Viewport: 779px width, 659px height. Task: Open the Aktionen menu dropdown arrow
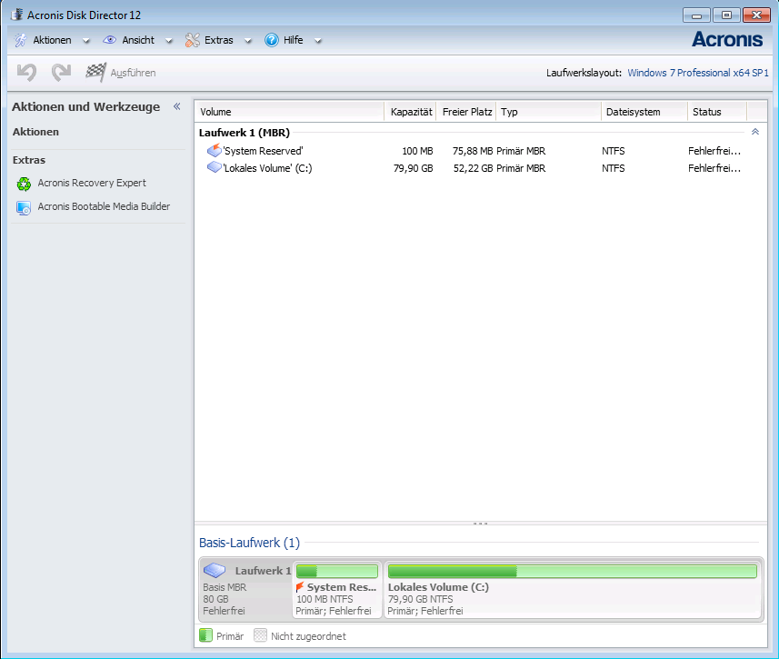pyautogui.click(x=86, y=41)
